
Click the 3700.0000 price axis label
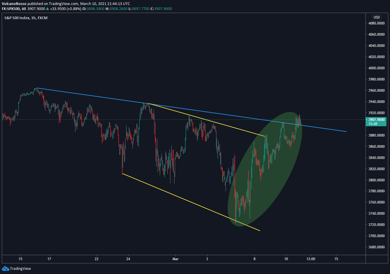coord(376,236)
